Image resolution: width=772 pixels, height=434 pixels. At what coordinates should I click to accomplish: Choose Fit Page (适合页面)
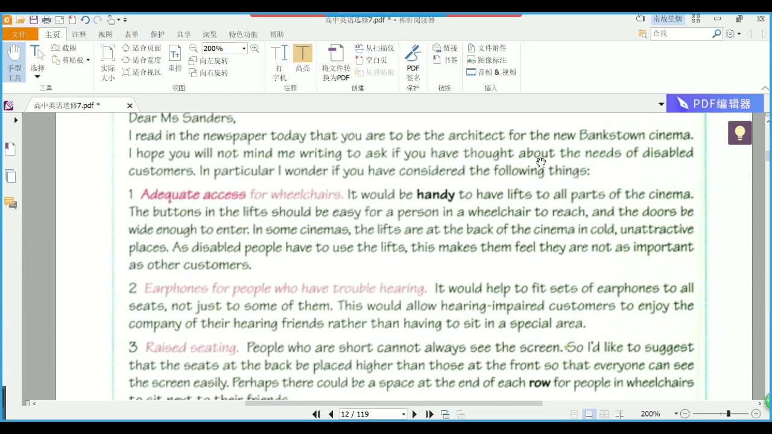pos(142,48)
